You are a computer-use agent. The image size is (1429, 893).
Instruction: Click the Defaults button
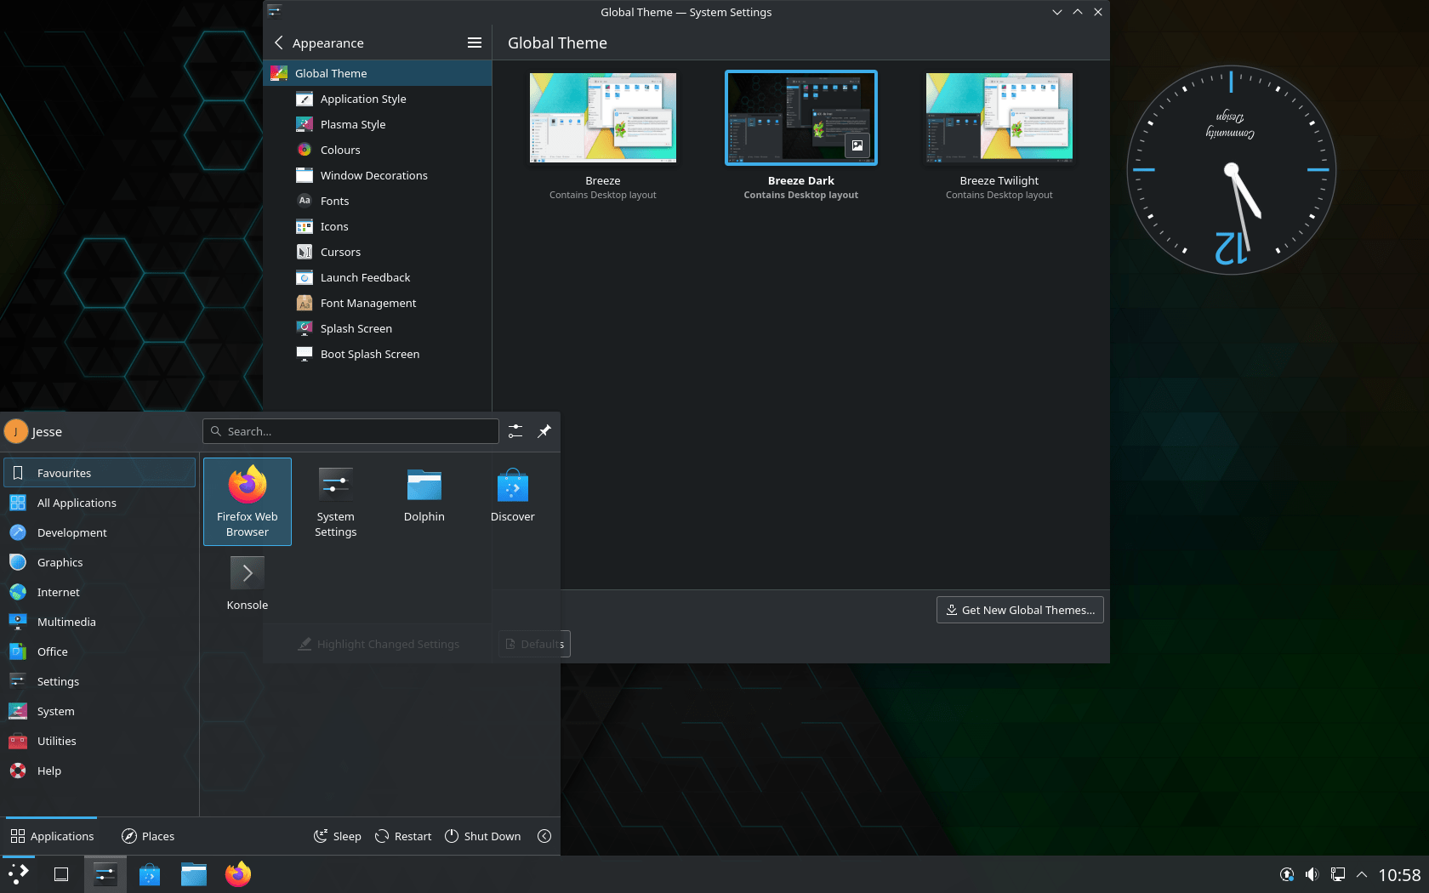point(534,644)
